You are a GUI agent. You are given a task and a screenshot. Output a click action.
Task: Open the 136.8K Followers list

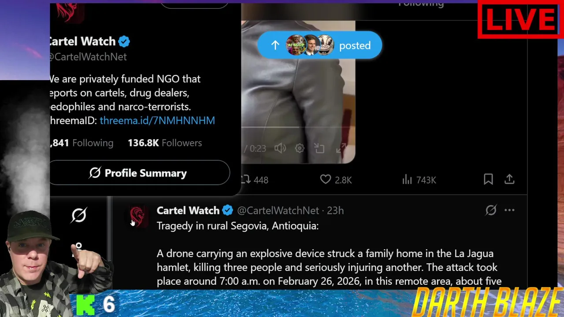click(165, 143)
